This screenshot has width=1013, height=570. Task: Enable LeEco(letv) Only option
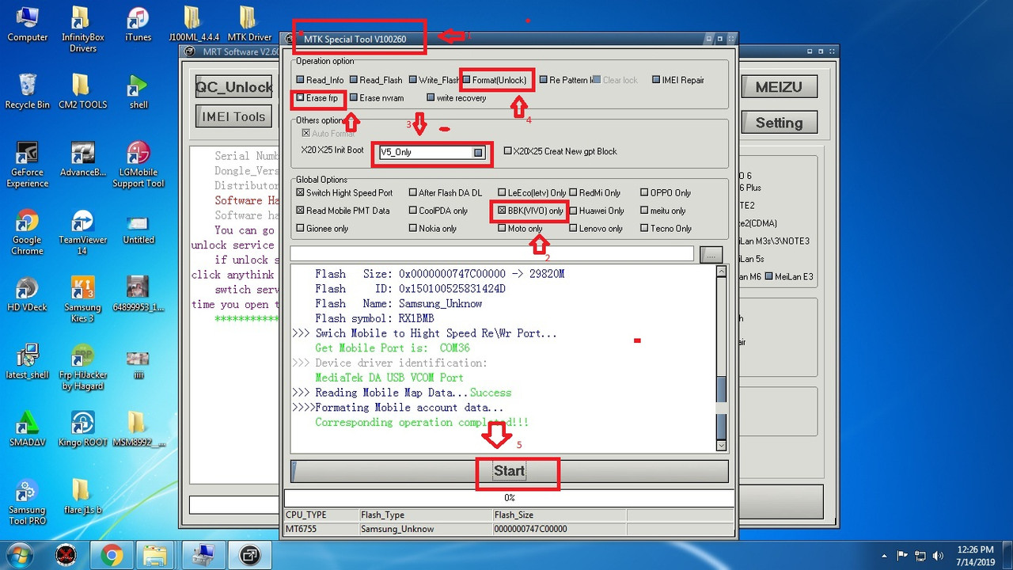tap(502, 192)
